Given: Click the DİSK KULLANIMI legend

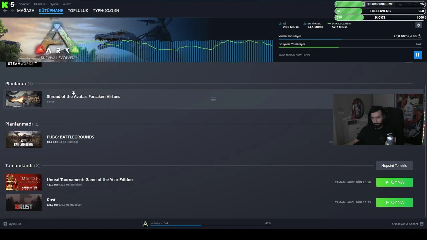Looking at the screenshot, I should [x=340, y=24].
